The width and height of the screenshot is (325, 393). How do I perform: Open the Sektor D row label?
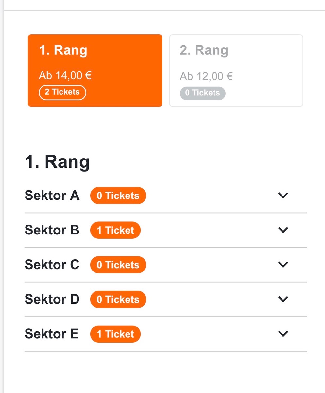[52, 299]
